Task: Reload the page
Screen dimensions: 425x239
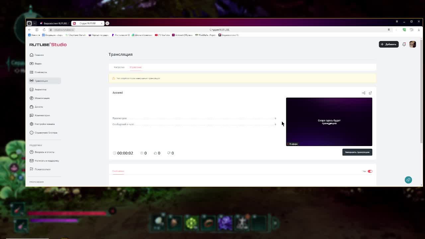Action: pos(44,30)
